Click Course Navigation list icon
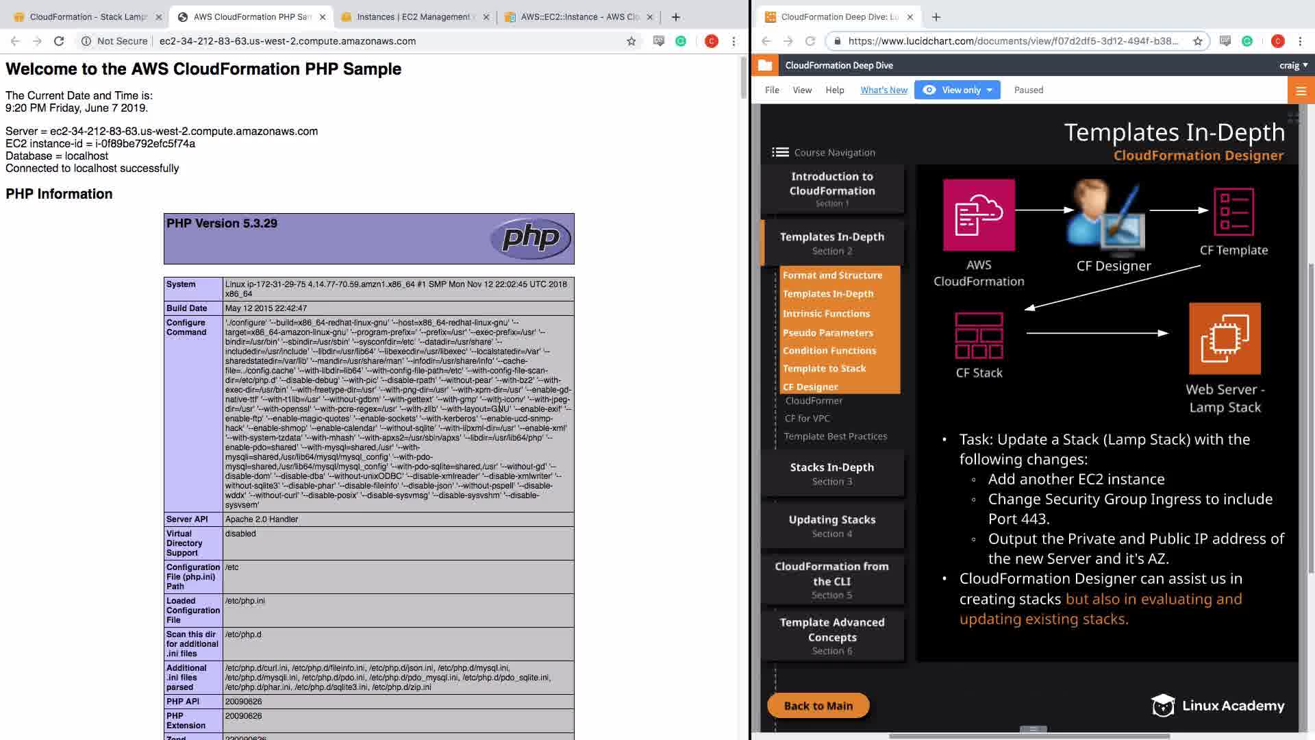Screen dimensions: 1315x740 point(780,152)
